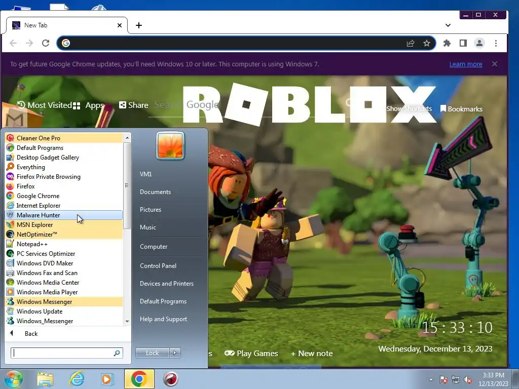519x389 pixels.
Task: Click PC Services Optimizer icon
Action: pos(10,253)
